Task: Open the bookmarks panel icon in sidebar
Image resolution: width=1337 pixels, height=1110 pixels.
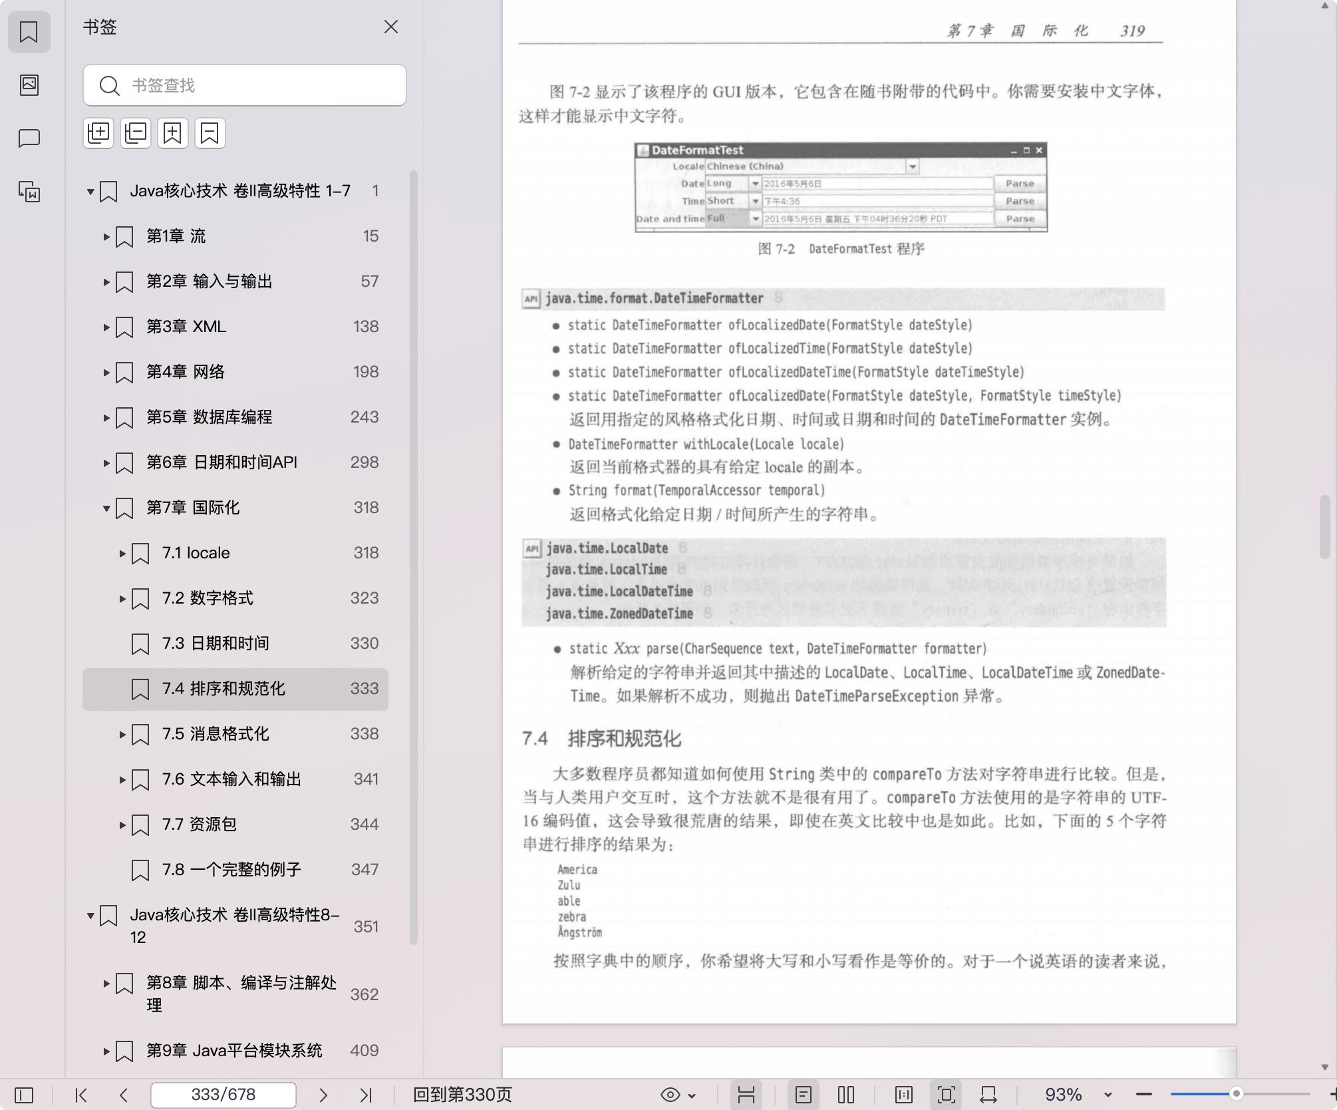Action: pyautogui.click(x=29, y=31)
